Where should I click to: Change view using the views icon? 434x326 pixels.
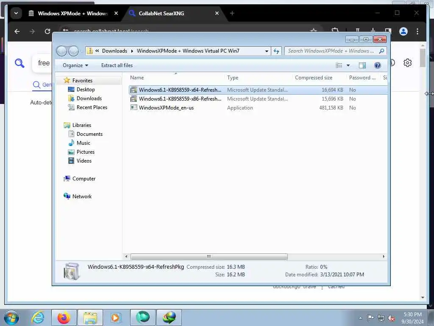click(339, 65)
